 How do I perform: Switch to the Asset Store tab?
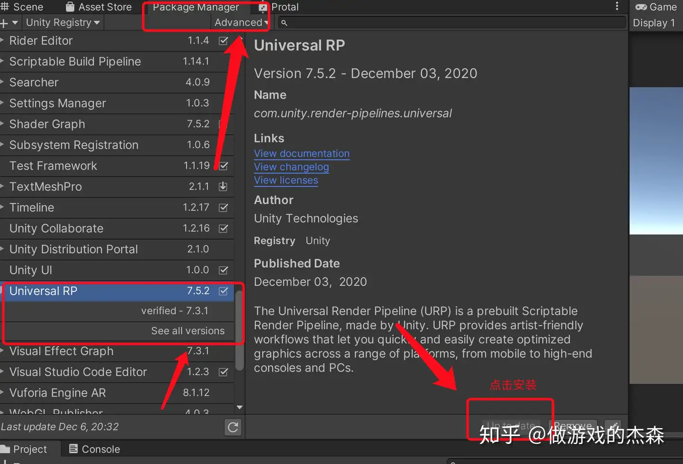pyautogui.click(x=99, y=7)
